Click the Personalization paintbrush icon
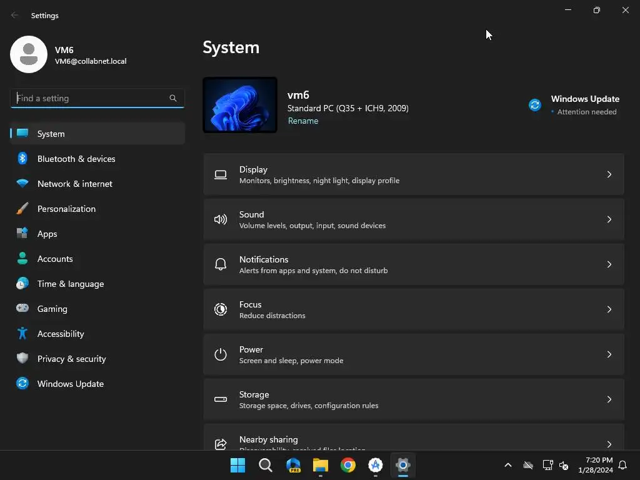 pyautogui.click(x=22, y=209)
